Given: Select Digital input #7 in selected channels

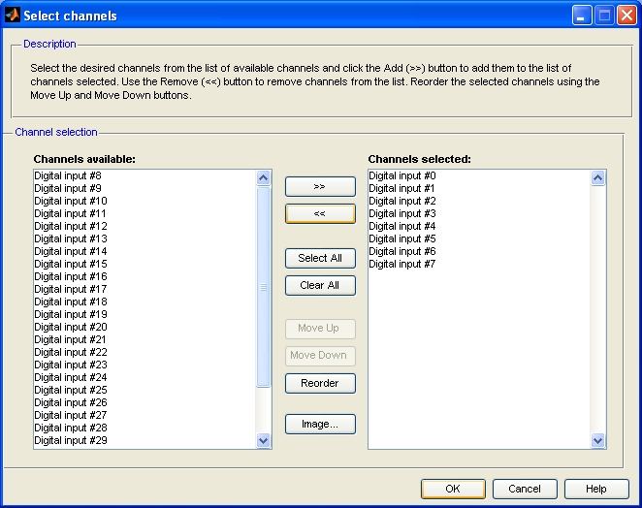Looking at the screenshot, I should pos(402,264).
